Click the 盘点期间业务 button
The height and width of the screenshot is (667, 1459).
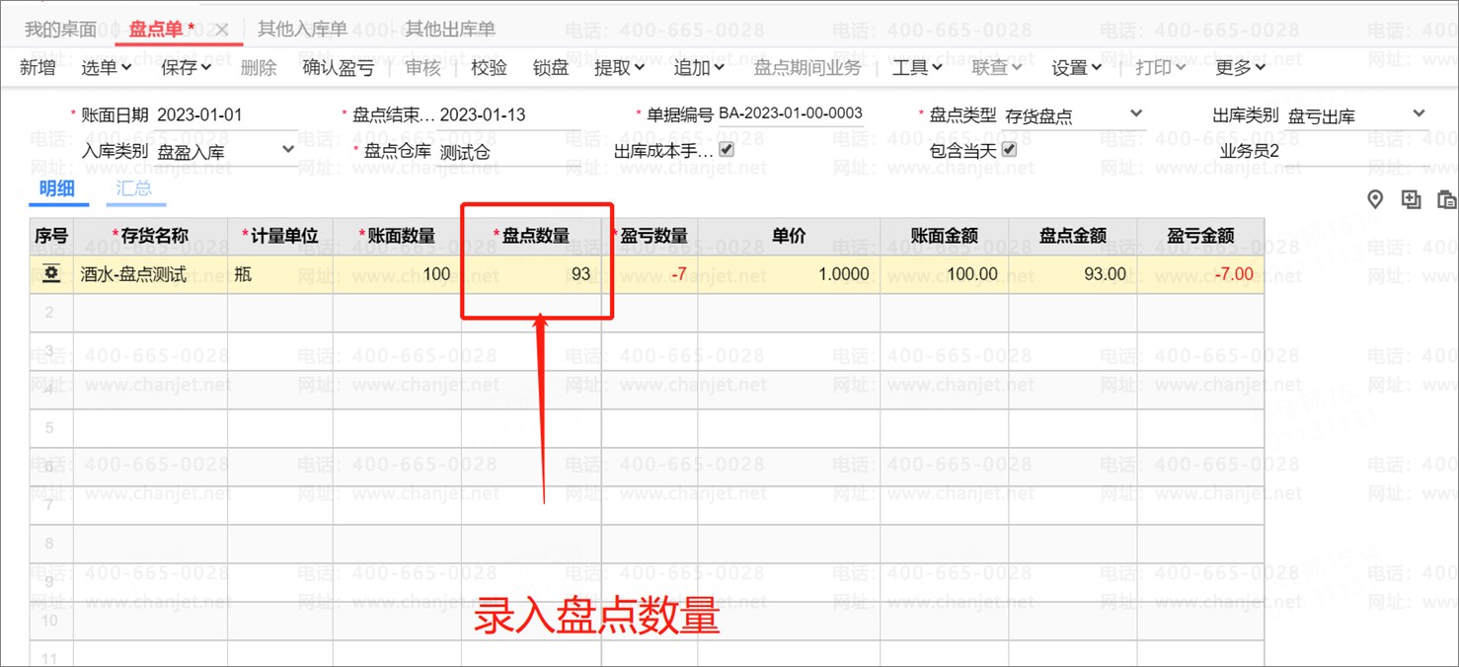click(x=807, y=67)
